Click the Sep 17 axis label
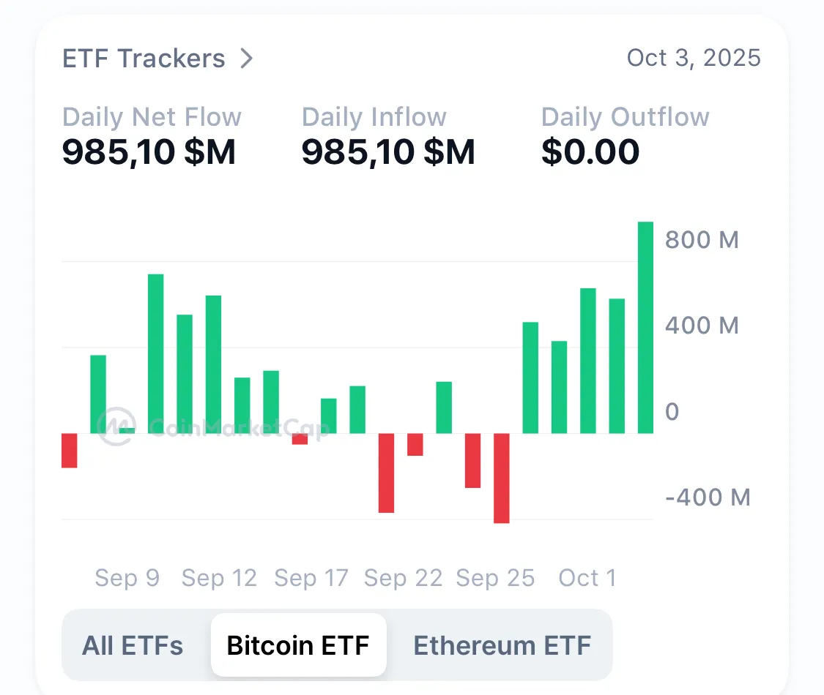This screenshot has height=695, width=824. click(311, 578)
